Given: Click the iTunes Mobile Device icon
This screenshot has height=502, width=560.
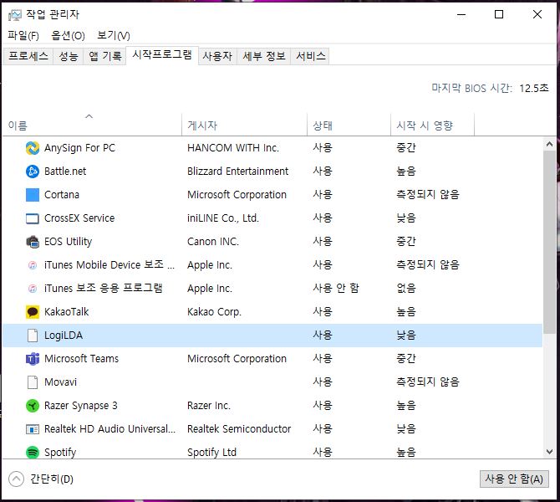Looking at the screenshot, I should [33, 265].
